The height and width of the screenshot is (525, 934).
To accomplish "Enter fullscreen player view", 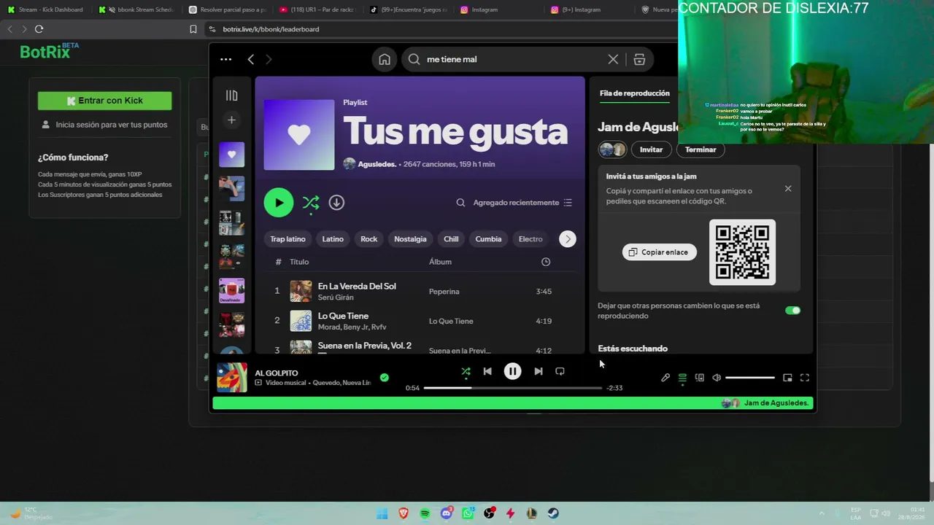I will click(805, 378).
